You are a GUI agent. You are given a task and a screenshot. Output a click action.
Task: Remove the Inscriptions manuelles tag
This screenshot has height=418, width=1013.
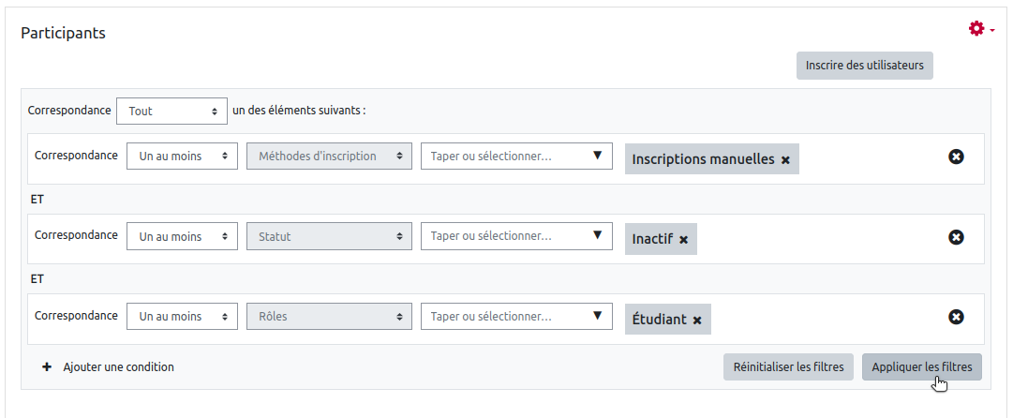785,160
